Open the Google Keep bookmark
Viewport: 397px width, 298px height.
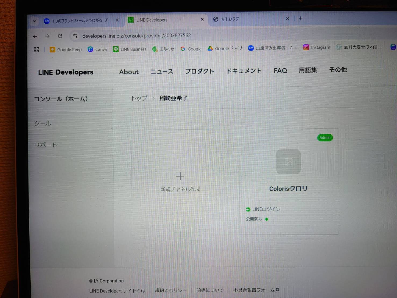(66, 49)
